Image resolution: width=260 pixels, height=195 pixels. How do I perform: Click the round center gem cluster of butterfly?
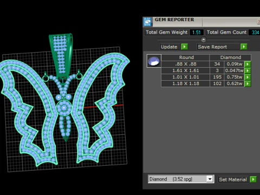64,108
